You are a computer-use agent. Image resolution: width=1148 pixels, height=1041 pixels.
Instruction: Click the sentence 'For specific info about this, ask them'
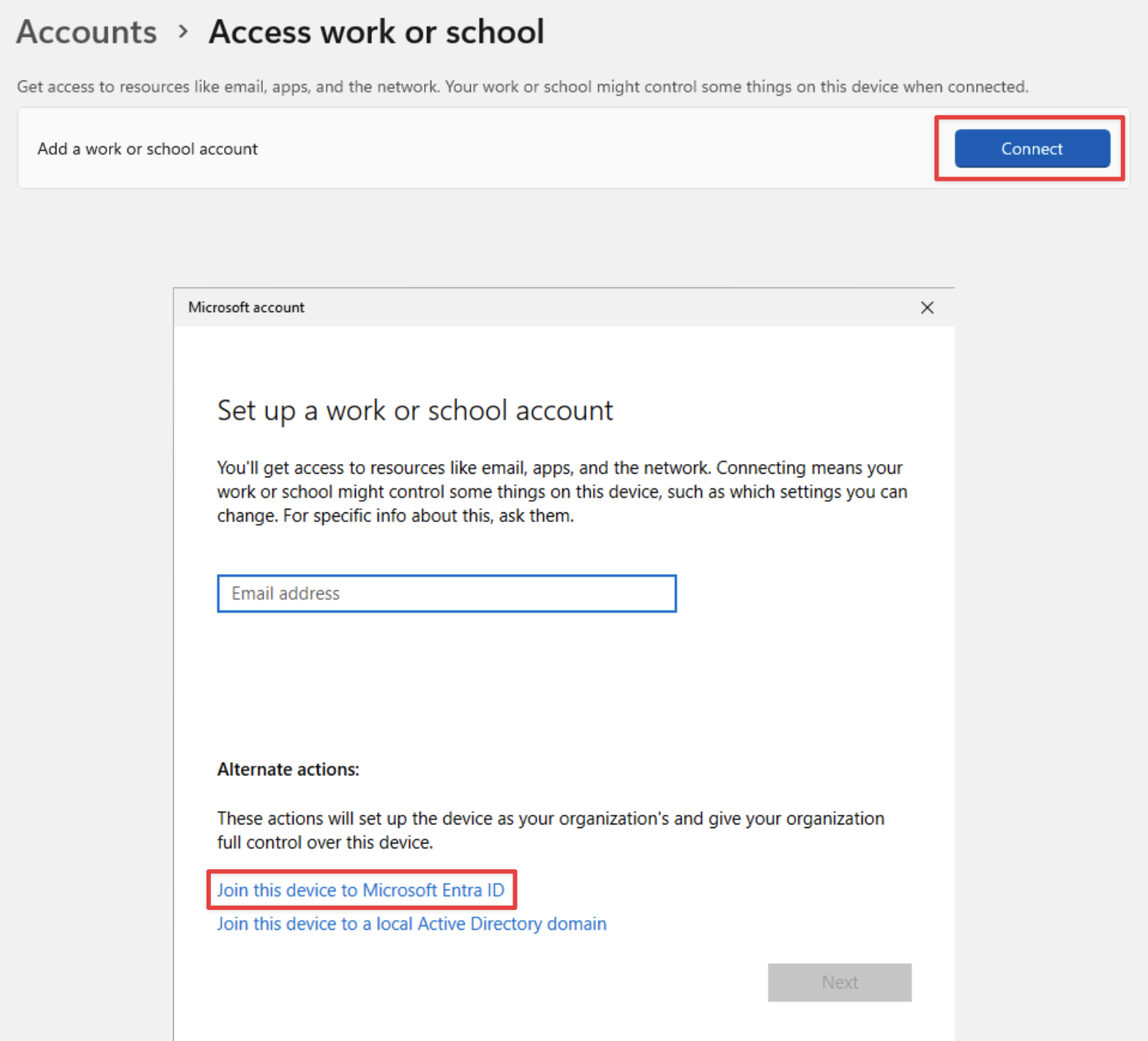tap(428, 516)
